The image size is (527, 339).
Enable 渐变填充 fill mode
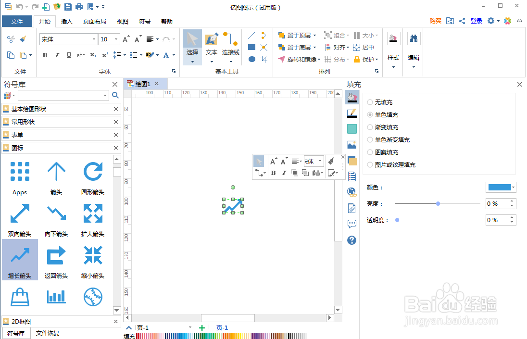[x=369, y=127]
